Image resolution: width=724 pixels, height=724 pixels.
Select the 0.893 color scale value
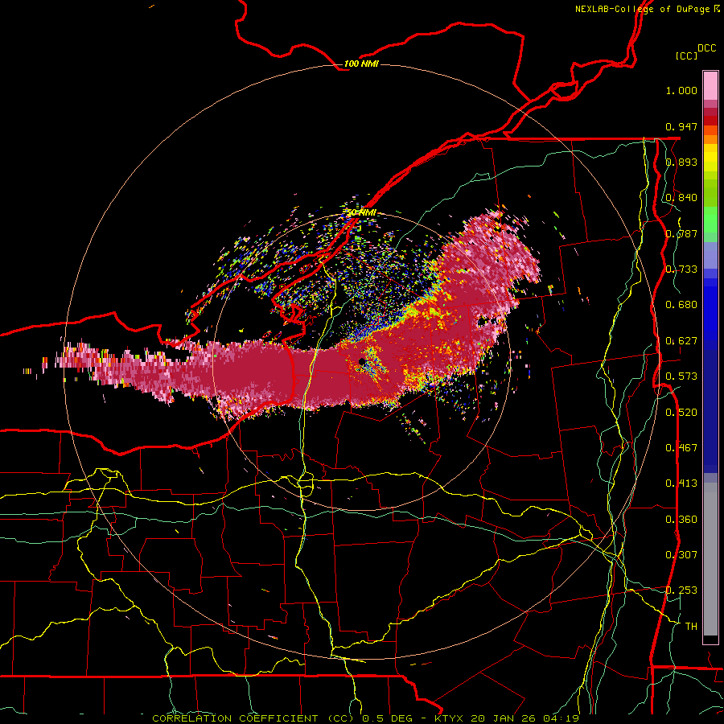point(681,162)
